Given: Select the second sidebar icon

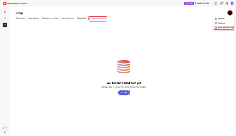Looking at the screenshot, I should point(5,18).
